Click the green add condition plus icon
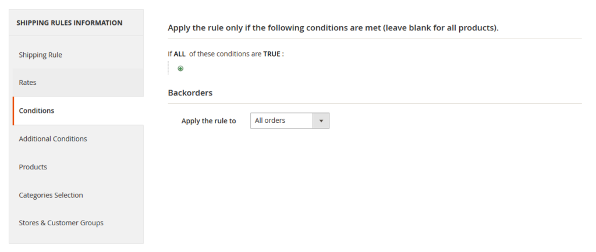The width and height of the screenshot is (596, 252). [x=180, y=69]
